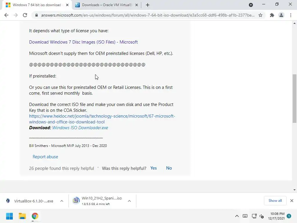Close the Windows 7 64 bit iso download tab
The width and height of the screenshot is (297, 223).
67,5
